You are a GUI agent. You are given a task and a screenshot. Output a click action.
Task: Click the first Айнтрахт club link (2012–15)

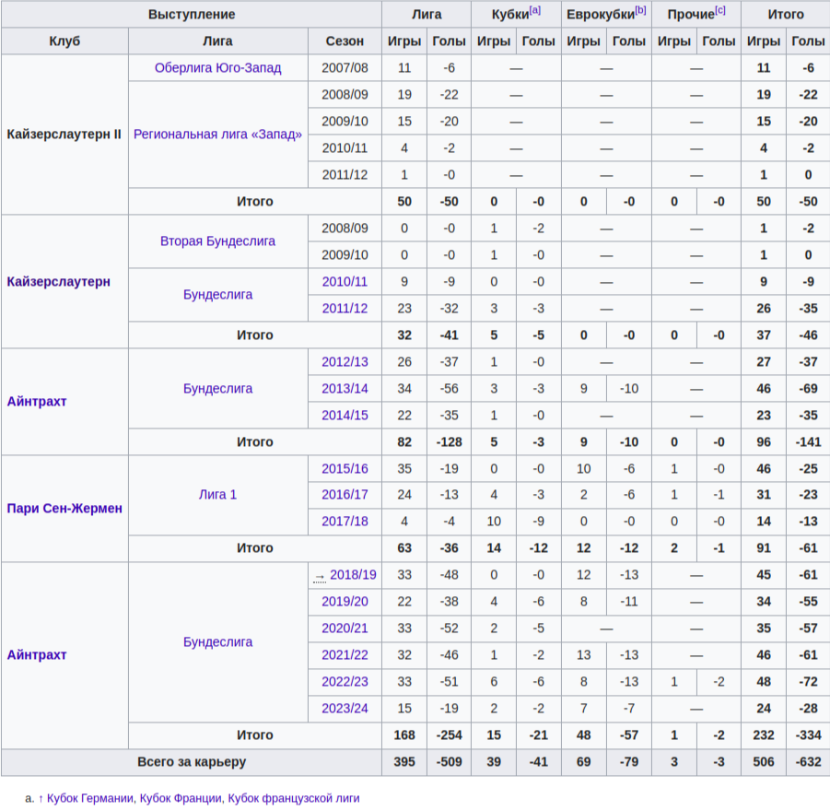(37, 402)
